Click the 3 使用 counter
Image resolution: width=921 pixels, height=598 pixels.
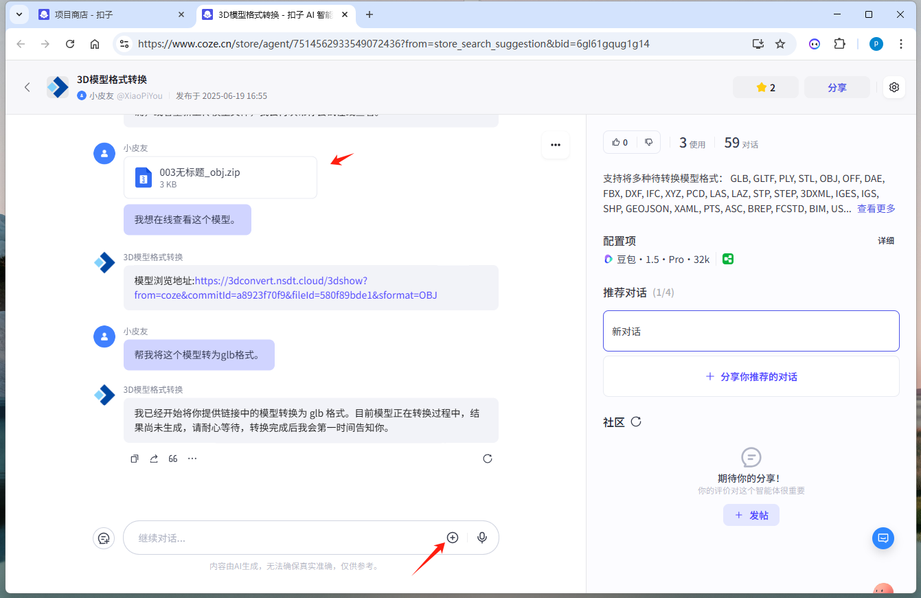(692, 143)
